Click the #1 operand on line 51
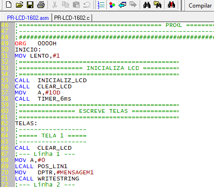 pos(56,56)
